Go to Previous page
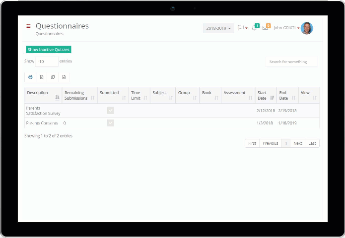 click(x=271, y=143)
